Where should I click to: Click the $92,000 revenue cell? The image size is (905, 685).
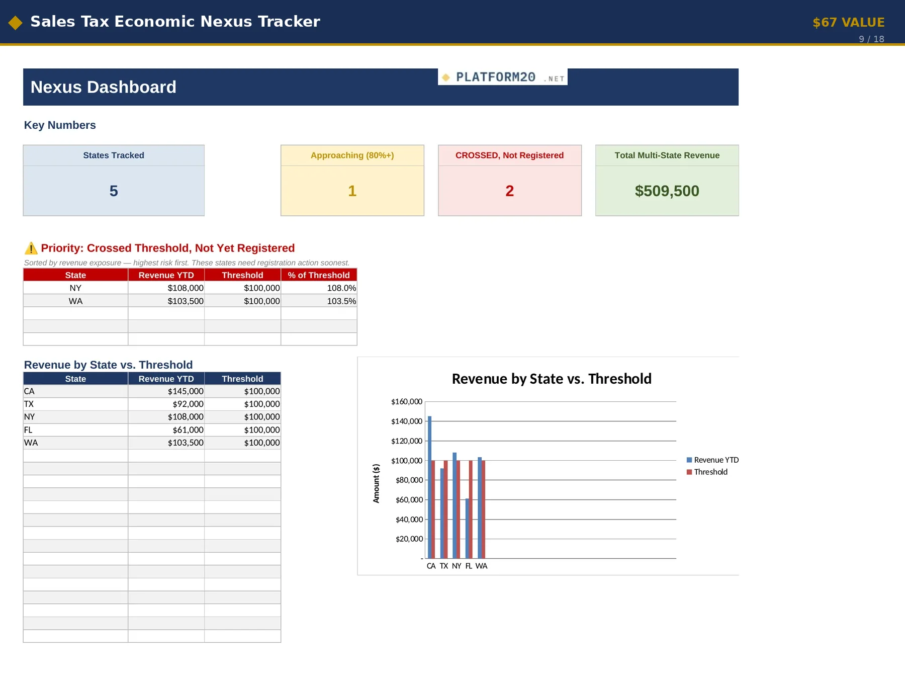[166, 404]
